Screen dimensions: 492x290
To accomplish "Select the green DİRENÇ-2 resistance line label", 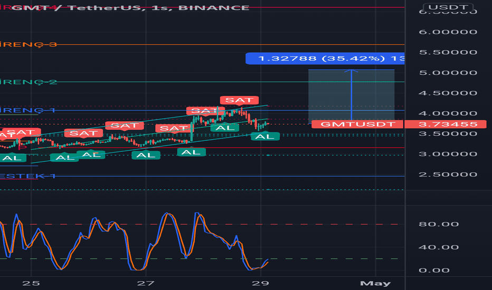I will [x=29, y=82].
